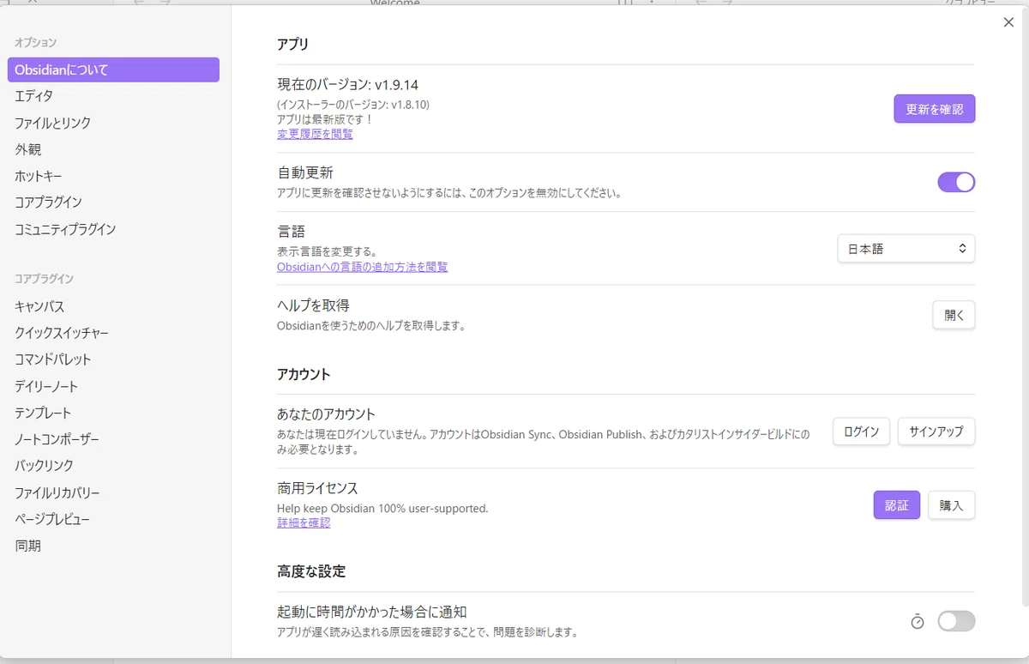Click the ヘルプを取得 setting label
The image size is (1029, 664).
tap(313, 305)
